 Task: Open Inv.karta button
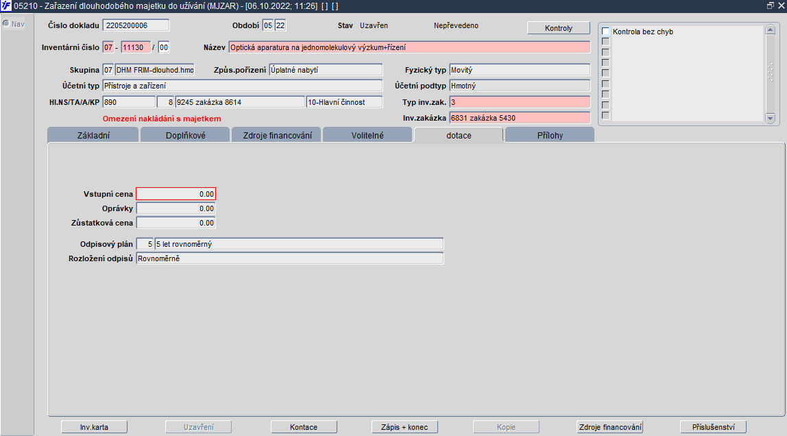tap(95, 427)
